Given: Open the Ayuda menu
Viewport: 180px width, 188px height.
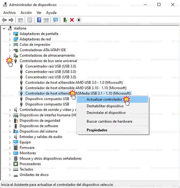Looking at the screenshot, I should pos(51,13).
